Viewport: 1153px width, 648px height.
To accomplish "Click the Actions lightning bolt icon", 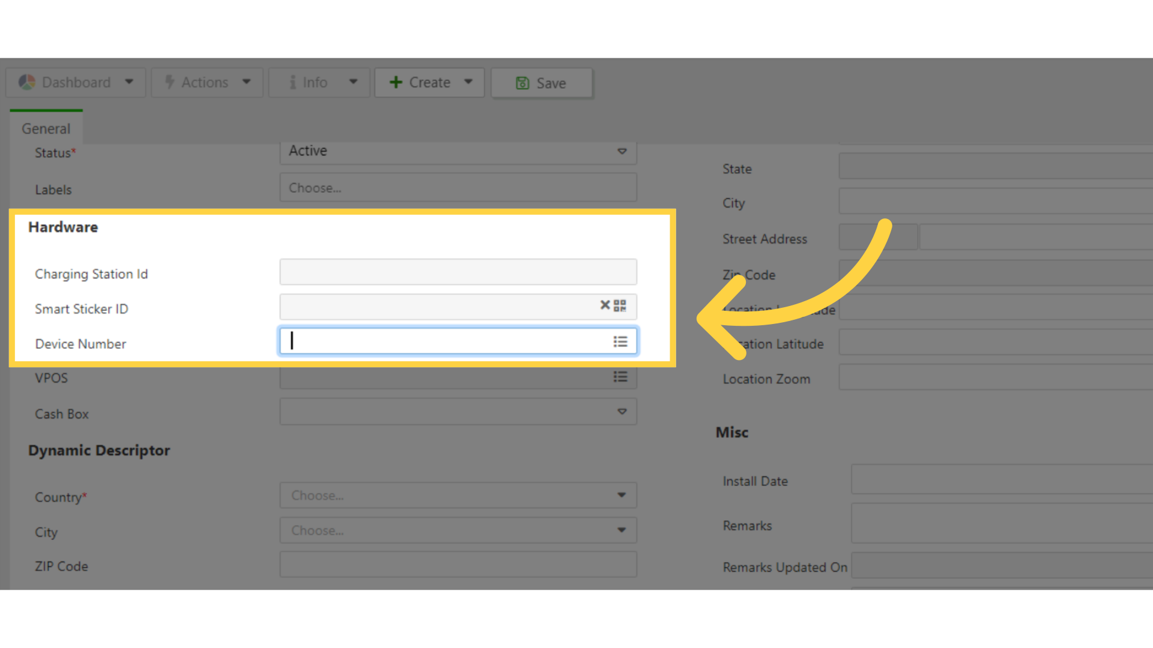I will [x=170, y=82].
